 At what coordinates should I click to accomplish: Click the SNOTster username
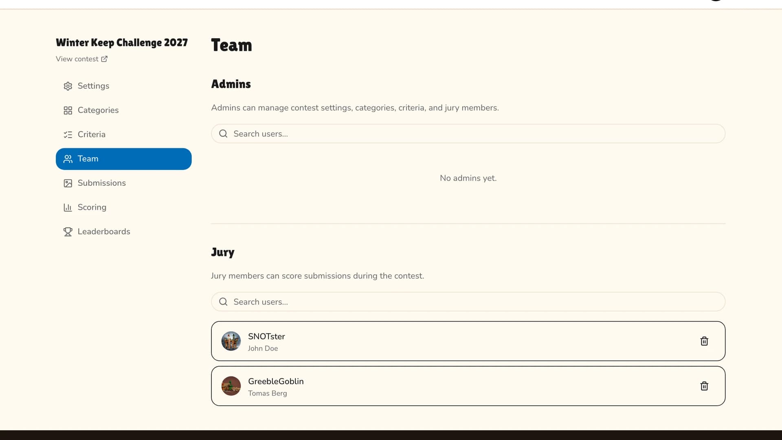(x=266, y=337)
